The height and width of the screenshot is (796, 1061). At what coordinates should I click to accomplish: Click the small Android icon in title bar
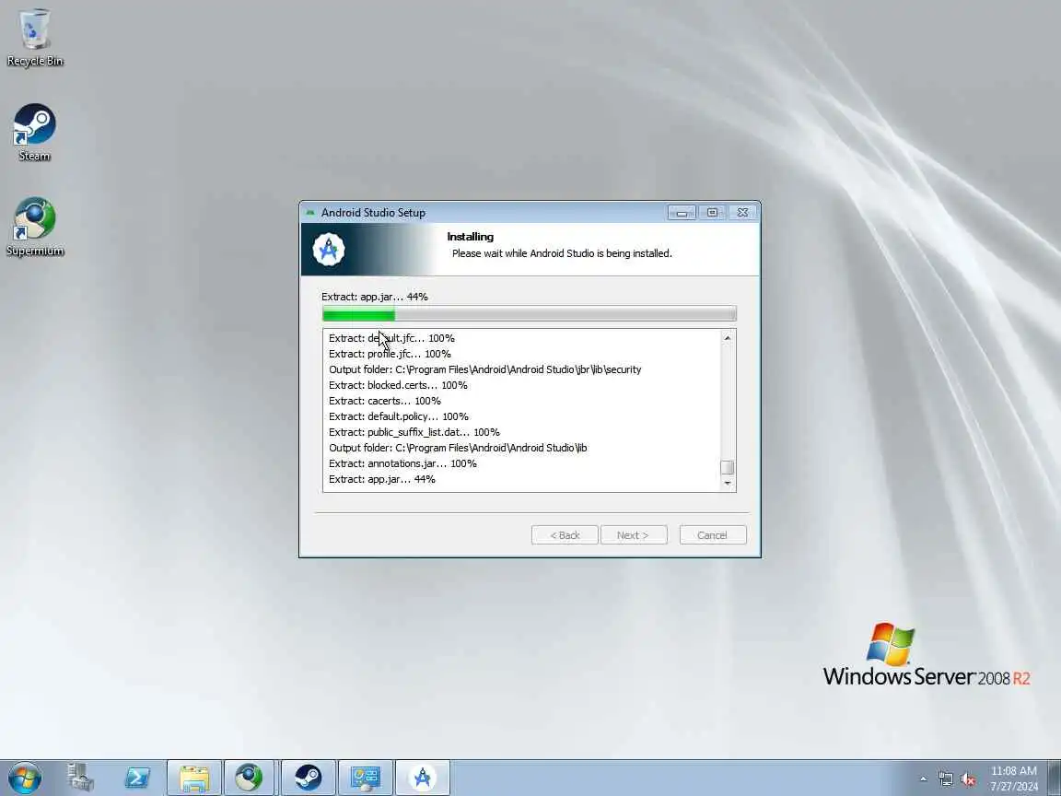coord(310,213)
